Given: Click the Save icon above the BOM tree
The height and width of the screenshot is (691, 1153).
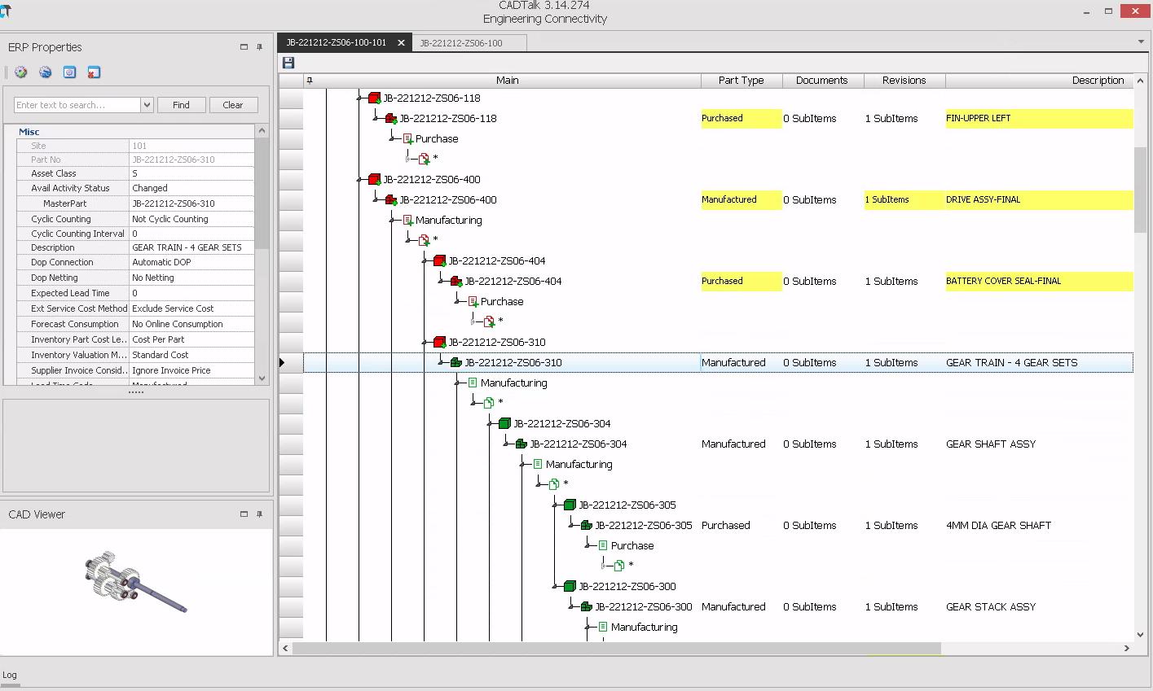Looking at the screenshot, I should pyautogui.click(x=288, y=63).
